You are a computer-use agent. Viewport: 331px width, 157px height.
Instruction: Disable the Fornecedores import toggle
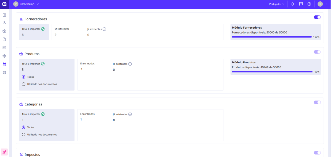[x=317, y=17]
